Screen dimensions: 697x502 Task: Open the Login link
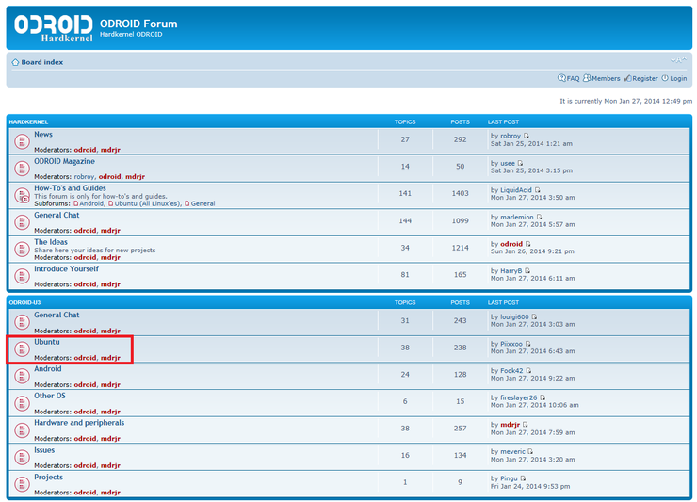click(x=678, y=79)
